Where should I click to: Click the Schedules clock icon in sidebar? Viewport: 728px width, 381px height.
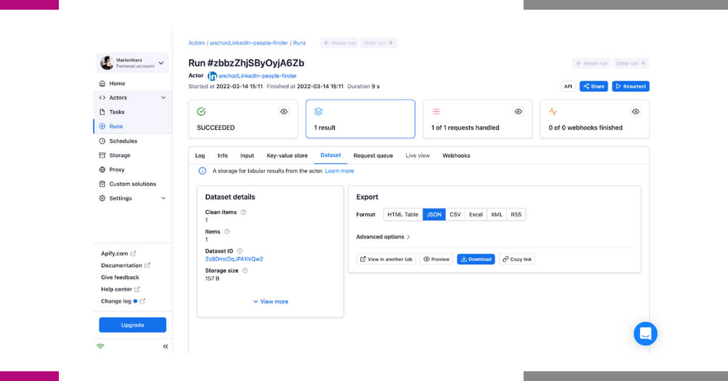(102, 141)
